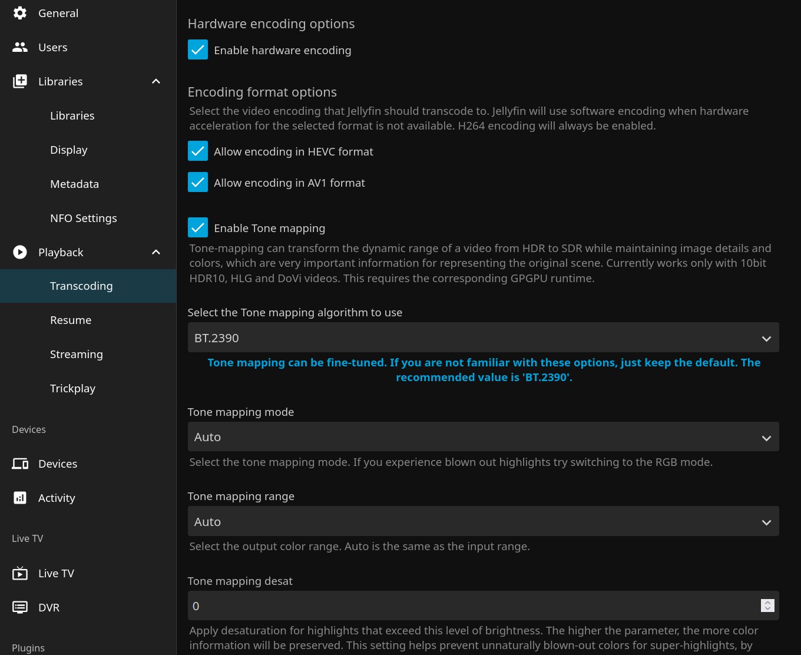Open Users via the people icon

pyautogui.click(x=20, y=47)
